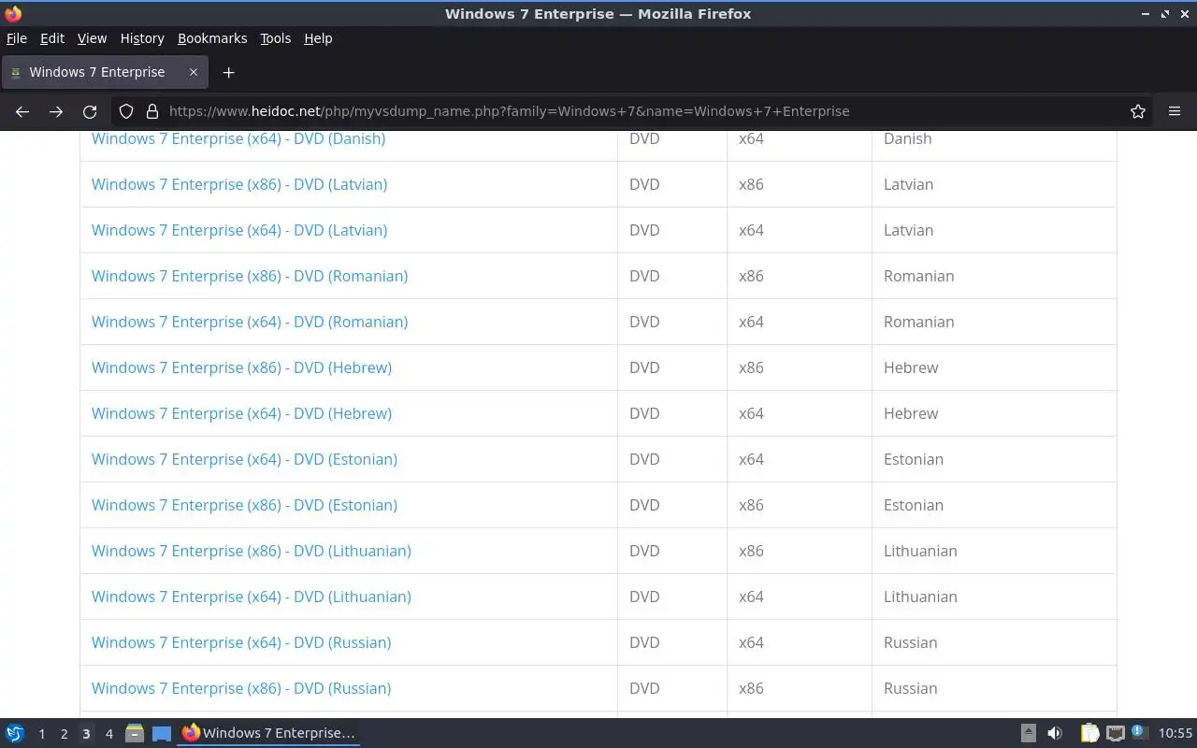Viewport: 1197px width, 748px height.
Task: Open the tracking protection shield icon
Action: click(126, 111)
